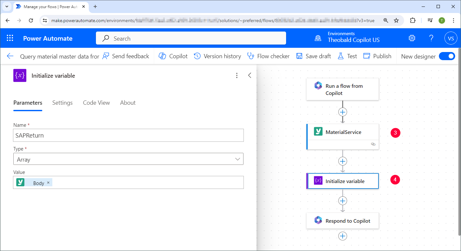Click Publish
461x251 pixels.
point(377,56)
